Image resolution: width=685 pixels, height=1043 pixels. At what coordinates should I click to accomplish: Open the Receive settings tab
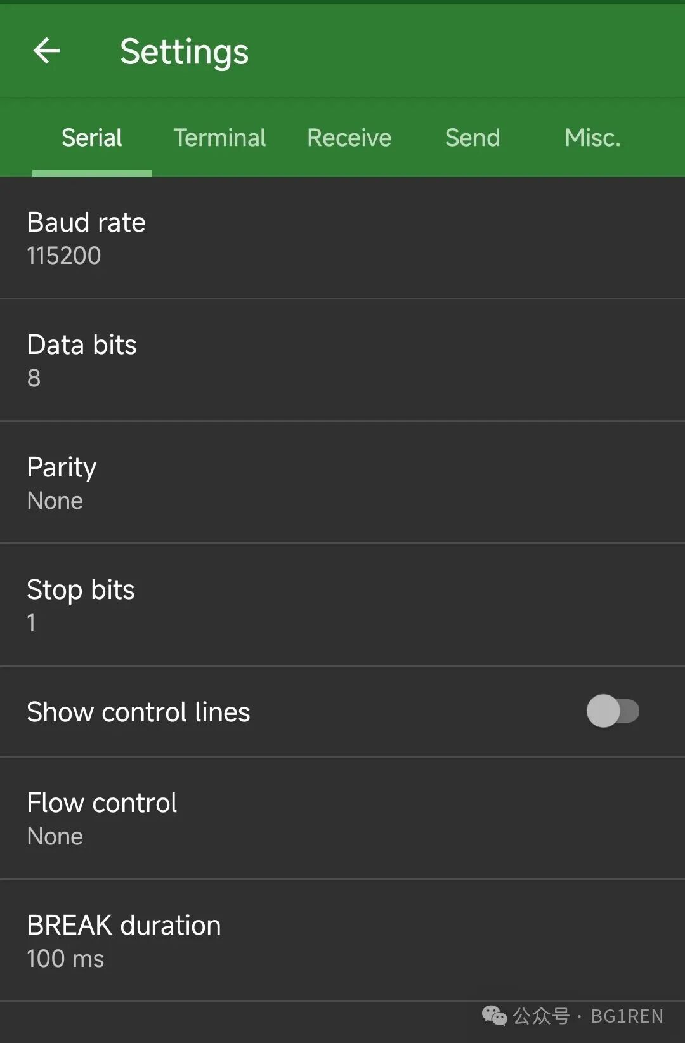[349, 138]
